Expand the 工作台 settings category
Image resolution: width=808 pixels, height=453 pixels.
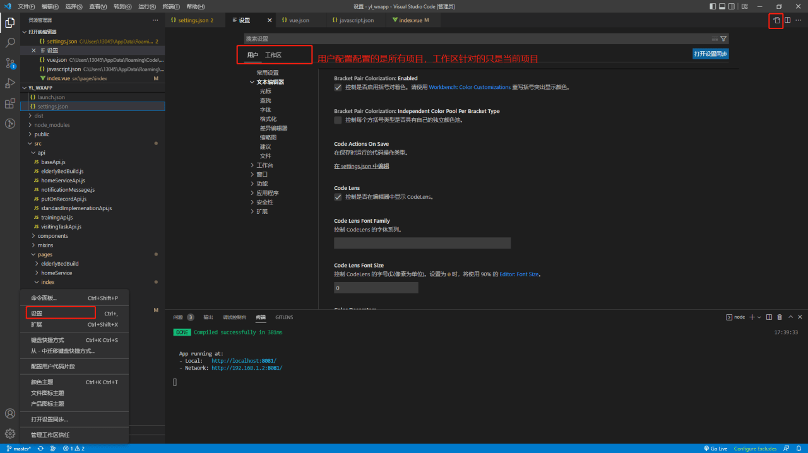(264, 165)
